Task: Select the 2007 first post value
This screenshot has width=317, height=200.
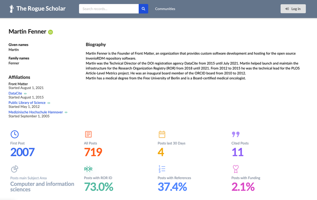Action: pyautogui.click(x=22, y=152)
